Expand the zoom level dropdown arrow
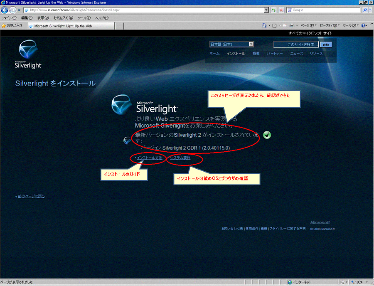 point(367,282)
